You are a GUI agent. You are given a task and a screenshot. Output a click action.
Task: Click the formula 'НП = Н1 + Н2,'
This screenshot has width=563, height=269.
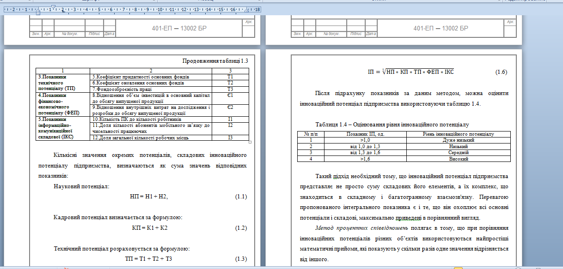[x=149, y=197]
